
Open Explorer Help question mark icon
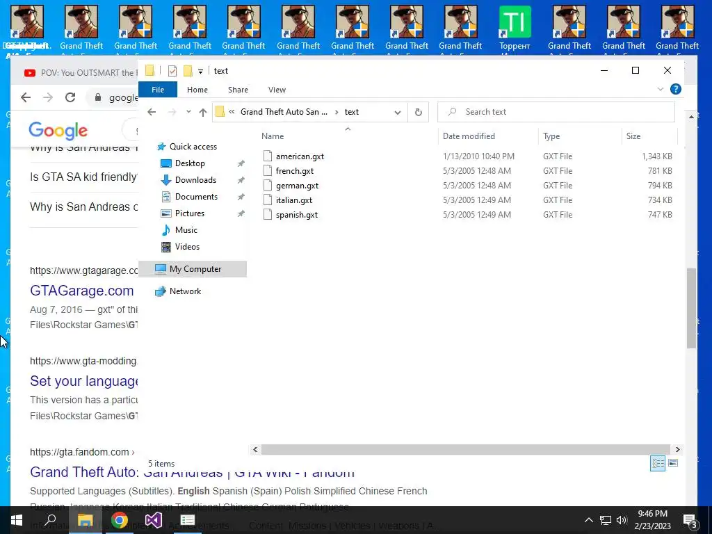tap(675, 89)
